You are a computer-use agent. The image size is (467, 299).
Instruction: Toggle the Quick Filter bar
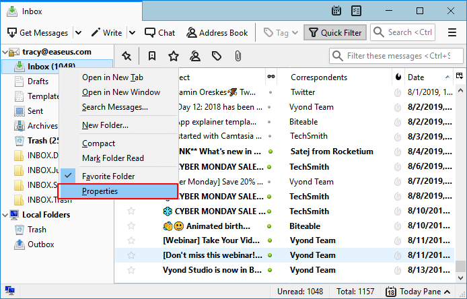tap(335, 32)
